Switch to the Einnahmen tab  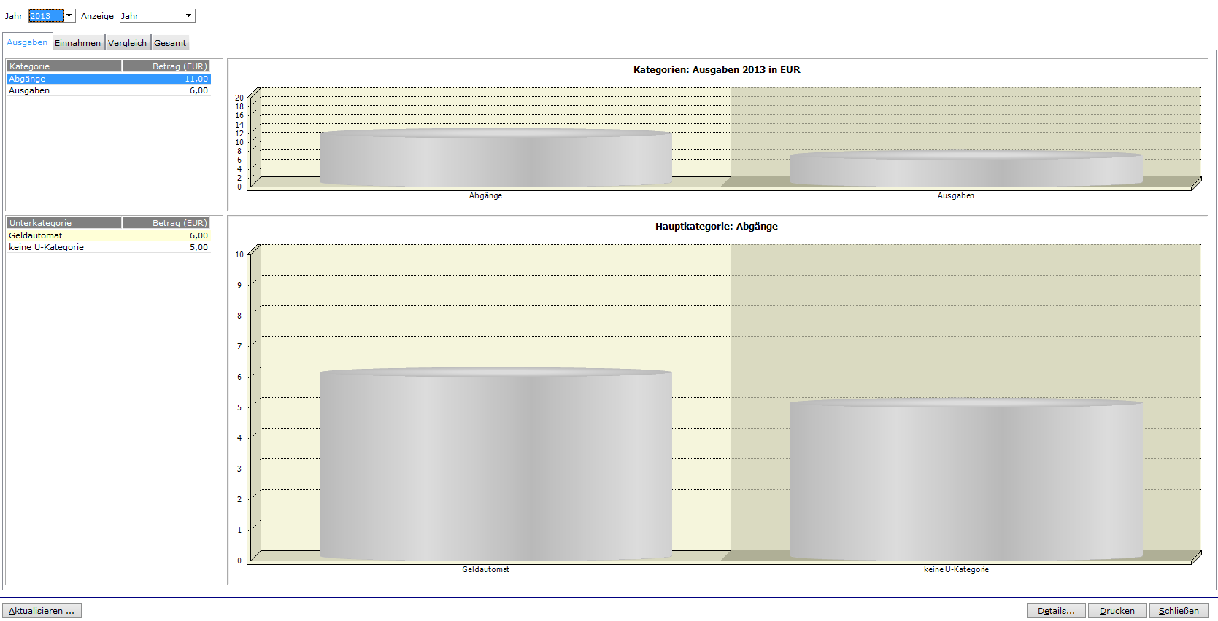(78, 43)
